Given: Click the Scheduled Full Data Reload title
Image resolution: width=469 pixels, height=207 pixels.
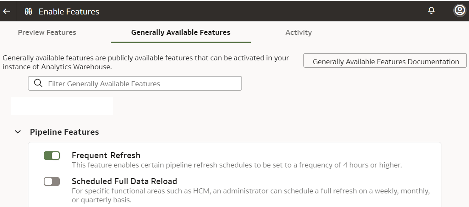Looking at the screenshot, I should pos(124,181).
